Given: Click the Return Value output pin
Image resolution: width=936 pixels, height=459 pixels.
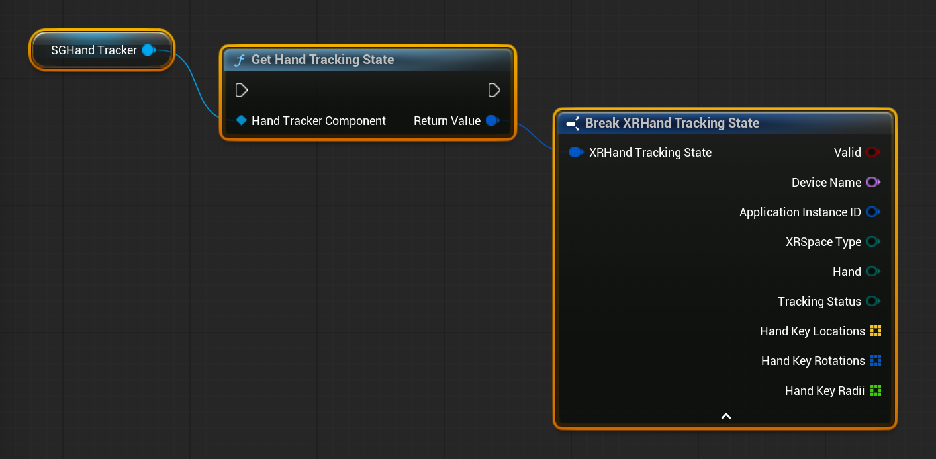Looking at the screenshot, I should (492, 120).
